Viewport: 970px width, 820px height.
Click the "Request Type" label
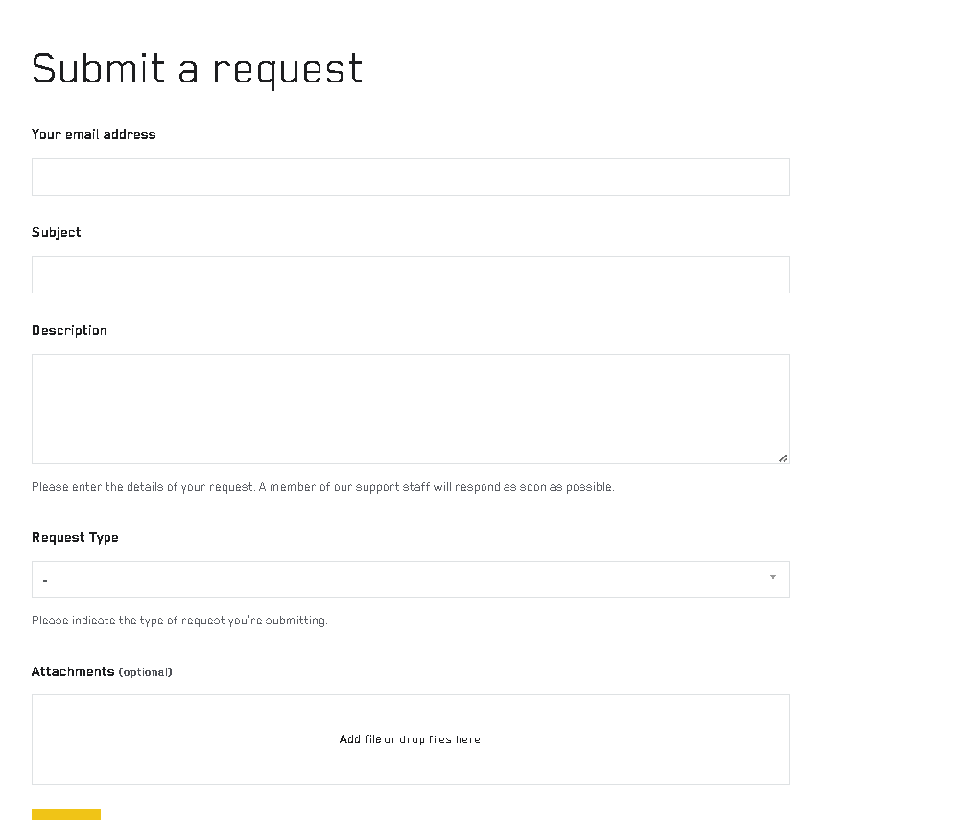(75, 537)
